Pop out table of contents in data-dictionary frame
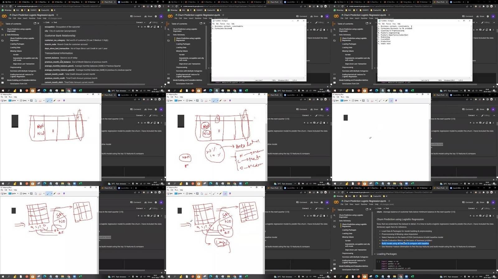 35,23
